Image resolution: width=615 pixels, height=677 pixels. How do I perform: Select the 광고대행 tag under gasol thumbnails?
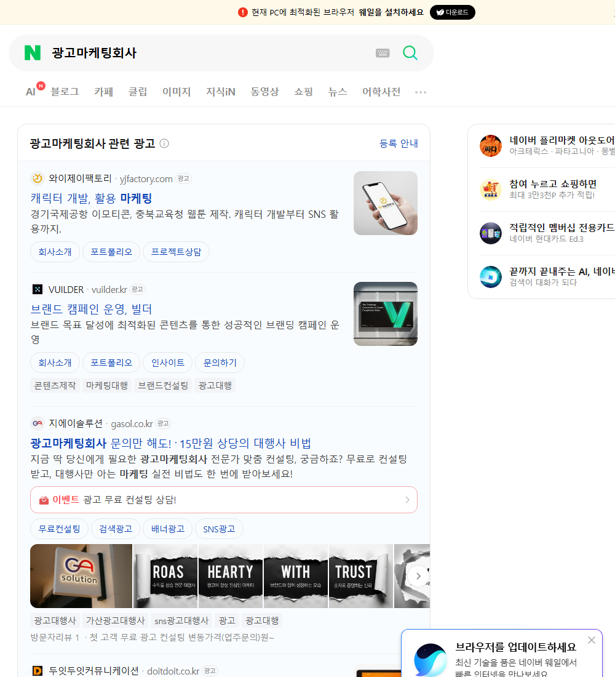pos(261,620)
